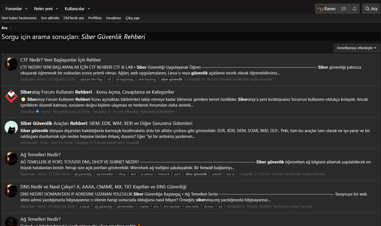Select Son aktivite in the sub-navigation
Screen dimensions: 381x226
pos(50,18)
